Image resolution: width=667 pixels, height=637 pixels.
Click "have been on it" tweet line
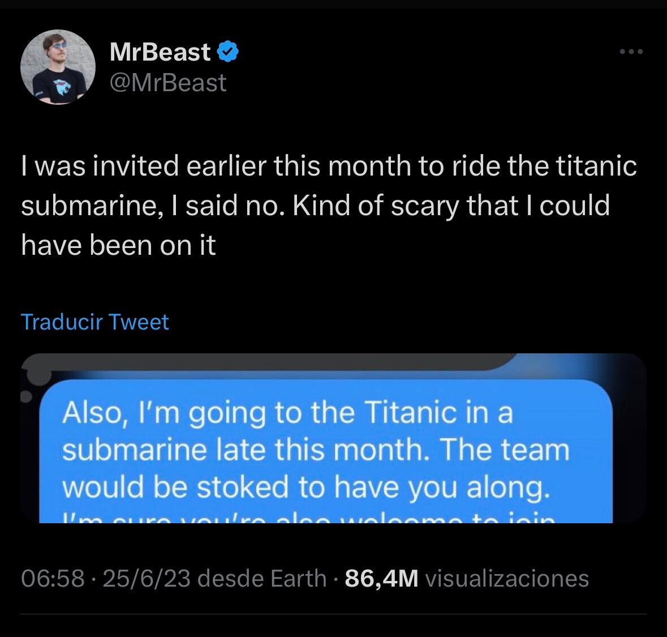point(119,246)
